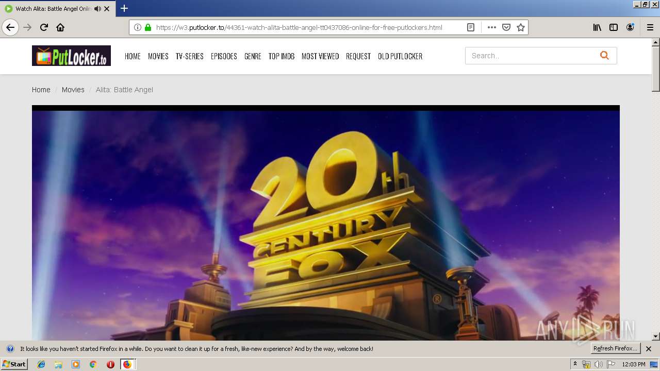Close the Alita Battle Angel tab
Image resolution: width=660 pixels, height=371 pixels.
[107, 9]
